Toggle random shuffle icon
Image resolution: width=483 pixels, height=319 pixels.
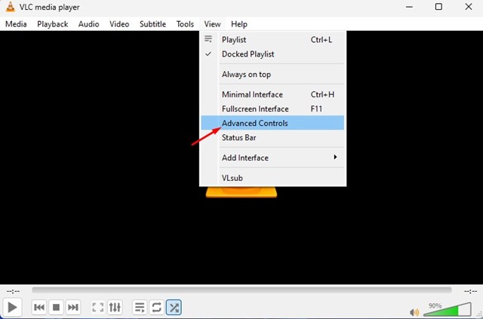(174, 307)
